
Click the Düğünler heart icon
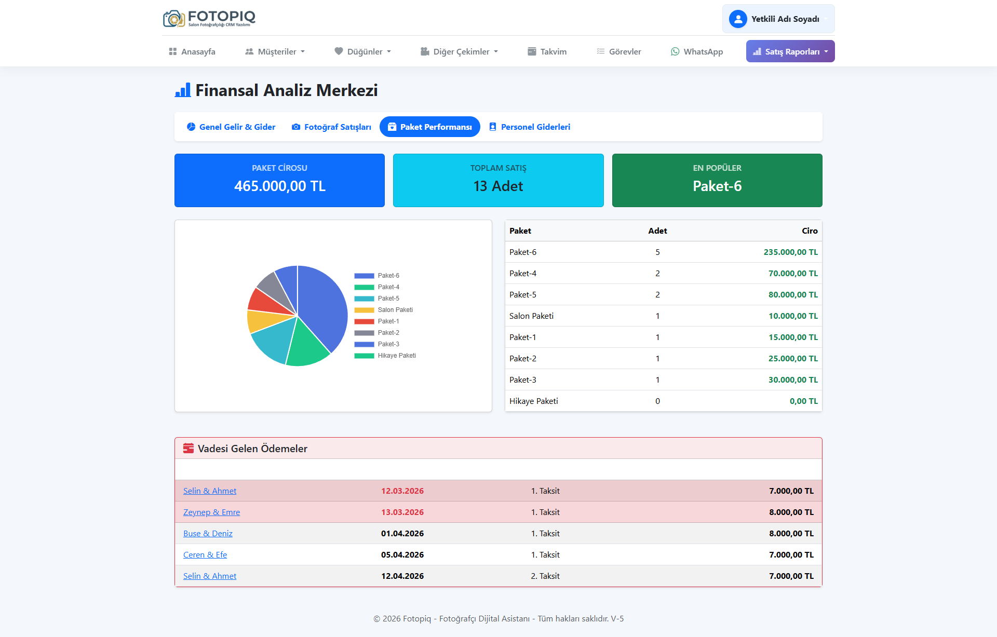(x=339, y=51)
